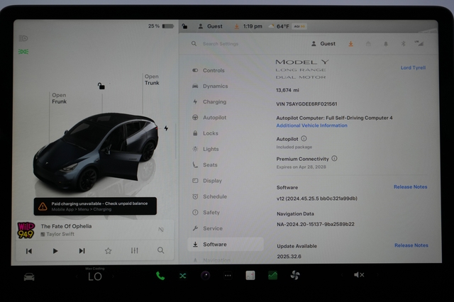Tap The Fate Of Ophelia song title
This screenshot has height=302, width=454.
(x=66, y=226)
